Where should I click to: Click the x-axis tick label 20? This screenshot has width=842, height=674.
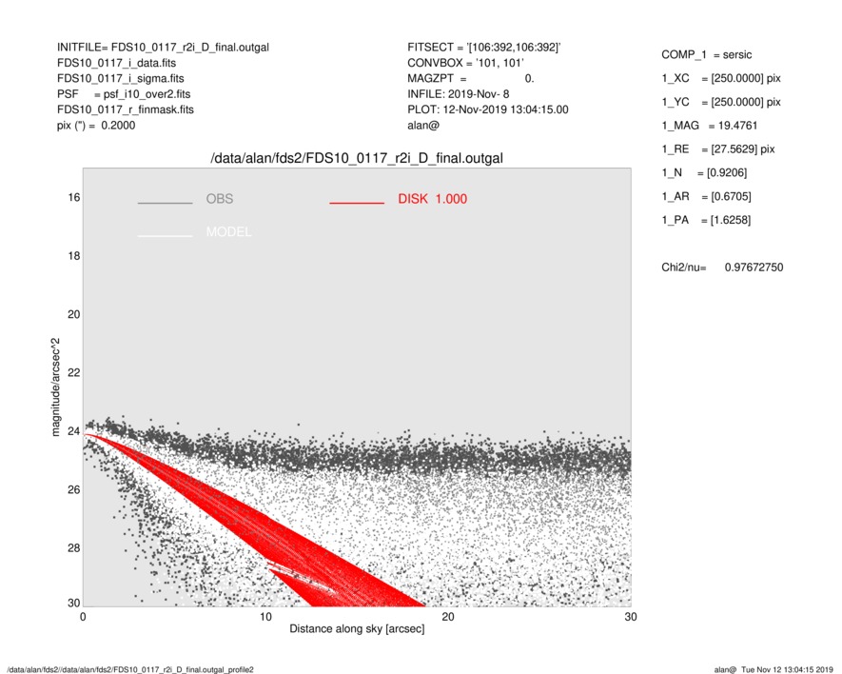[x=448, y=617]
